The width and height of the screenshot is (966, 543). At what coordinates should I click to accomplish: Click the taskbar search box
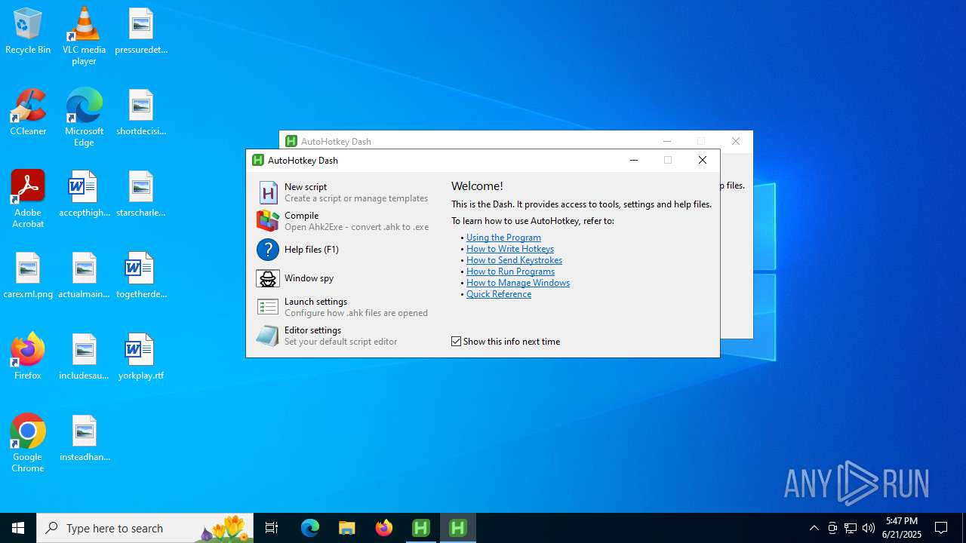click(x=145, y=528)
